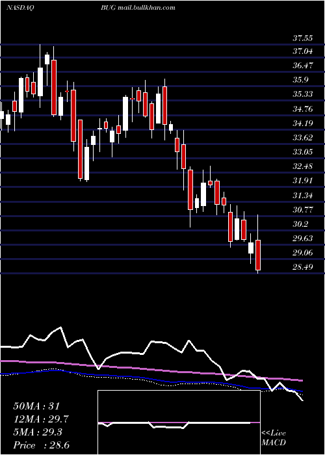Click the 34.19 price axis label
This screenshot has width=325, height=455.
[x=302, y=123]
